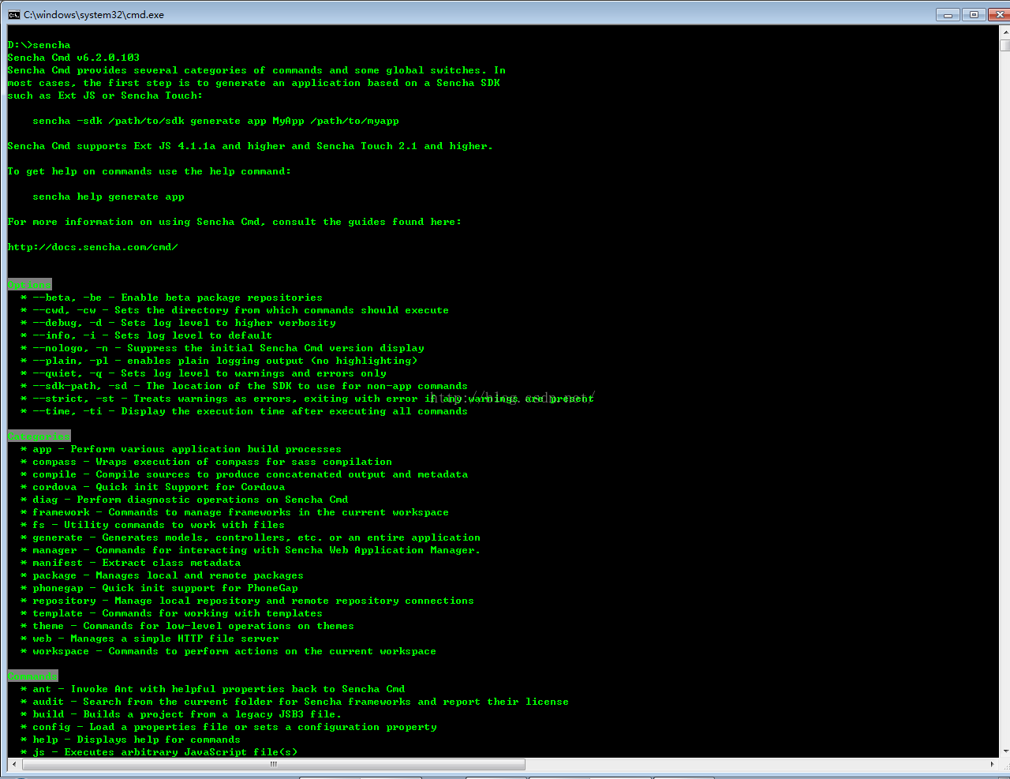Screen dimensions: 1010x779
Task: Click the '--time, -ti' option line
Action: point(244,411)
